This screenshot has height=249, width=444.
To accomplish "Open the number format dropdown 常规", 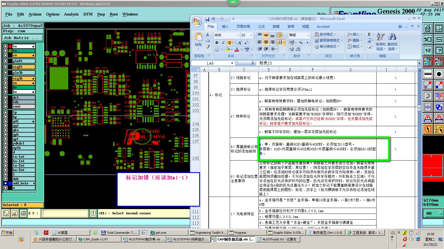I will coord(308,35).
